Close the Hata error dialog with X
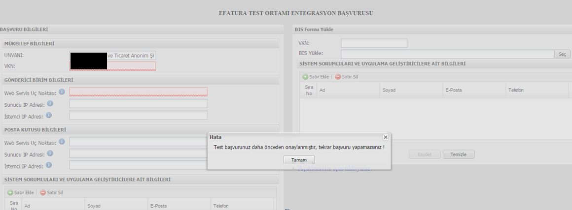The width and height of the screenshot is (572, 210). (386, 137)
